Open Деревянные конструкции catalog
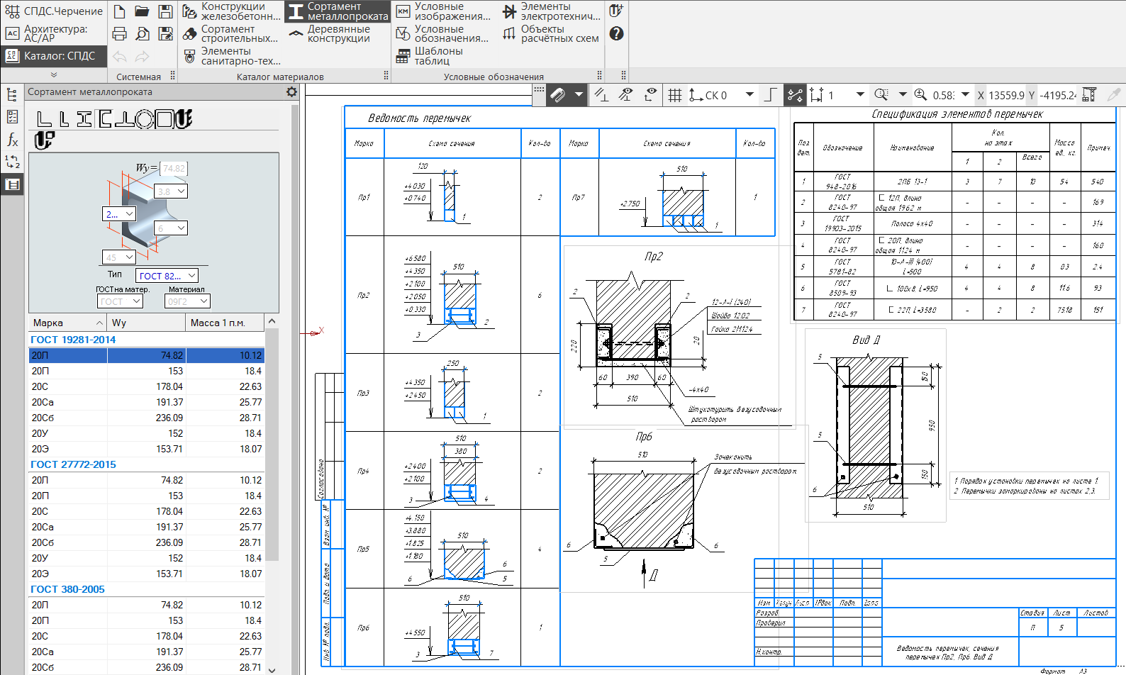Image resolution: width=1126 pixels, height=675 pixels. click(x=338, y=33)
